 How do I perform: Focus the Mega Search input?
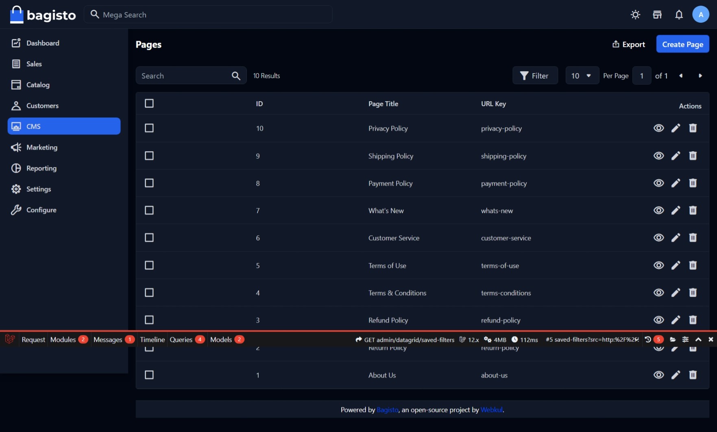208,15
